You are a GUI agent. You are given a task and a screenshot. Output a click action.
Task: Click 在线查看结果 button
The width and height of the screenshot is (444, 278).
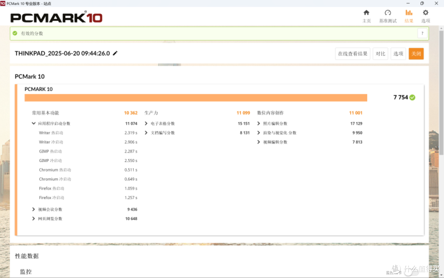[353, 54]
